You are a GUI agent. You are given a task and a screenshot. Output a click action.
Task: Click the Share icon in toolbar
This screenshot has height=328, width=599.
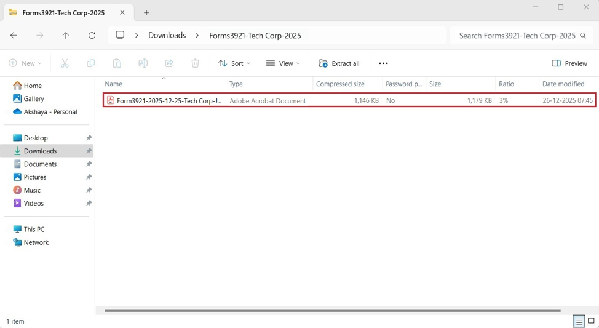(x=169, y=63)
